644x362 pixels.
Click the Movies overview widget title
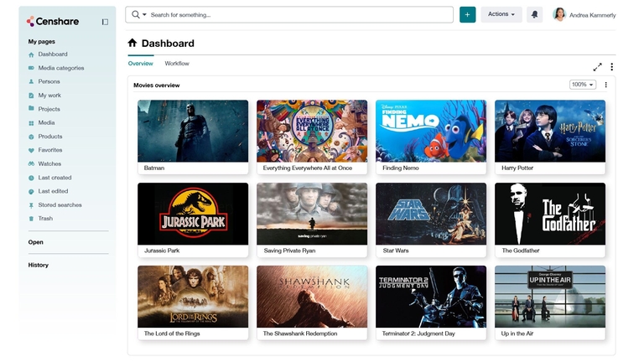coord(157,85)
